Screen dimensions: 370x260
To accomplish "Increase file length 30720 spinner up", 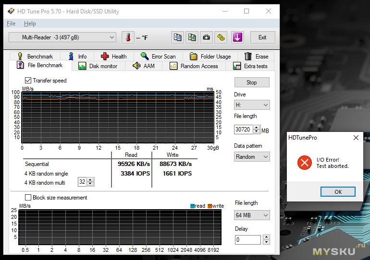I will [x=257, y=128].
